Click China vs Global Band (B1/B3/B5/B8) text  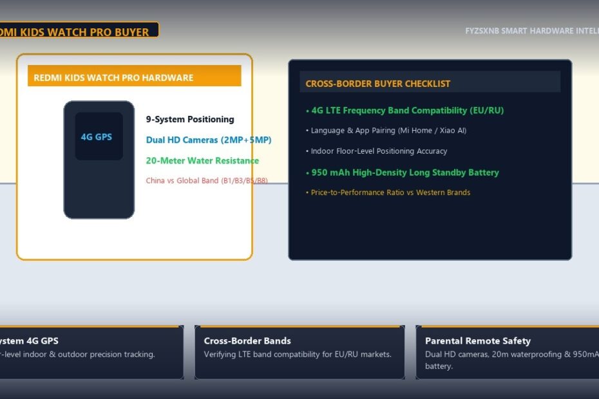[x=207, y=181]
